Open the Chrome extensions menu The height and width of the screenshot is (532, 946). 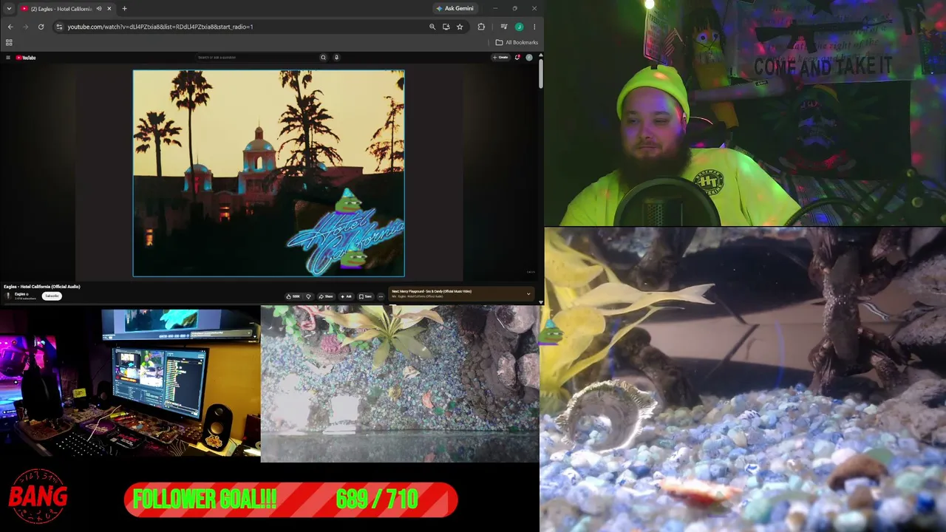pos(481,27)
